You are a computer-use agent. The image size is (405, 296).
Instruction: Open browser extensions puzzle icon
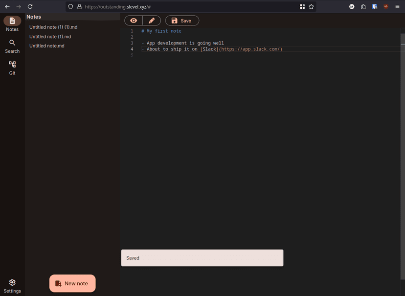tap(363, 7)
